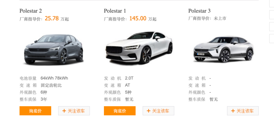
Task: Open the Polestar 3 car thumbnail
Action: point(224,49)
